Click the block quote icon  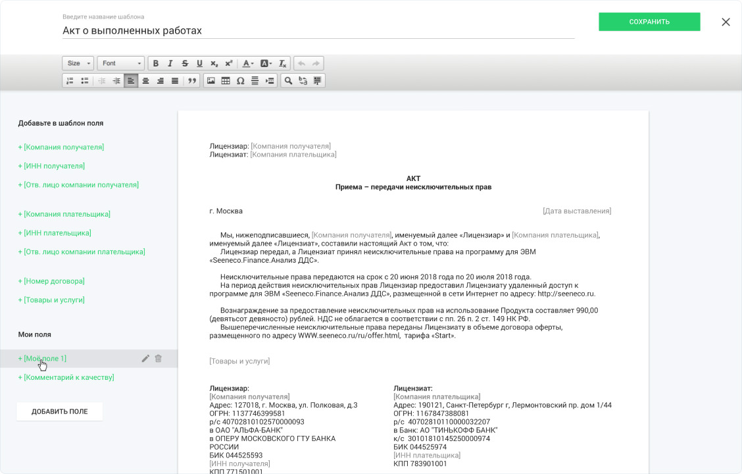[x=192, y=81]
